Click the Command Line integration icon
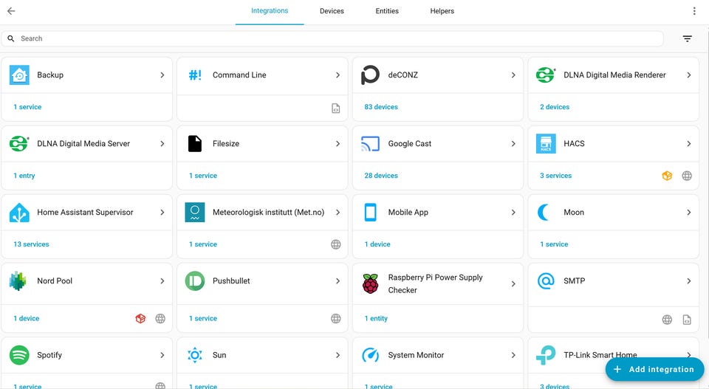Viewport: 709px width, 389px height. pos(195,75)
